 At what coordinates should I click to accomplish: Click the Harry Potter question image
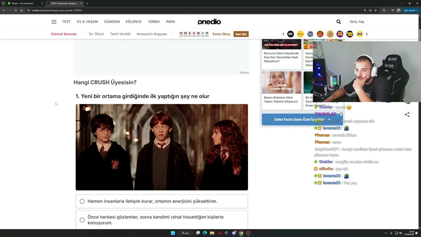(x=162, y=147)
